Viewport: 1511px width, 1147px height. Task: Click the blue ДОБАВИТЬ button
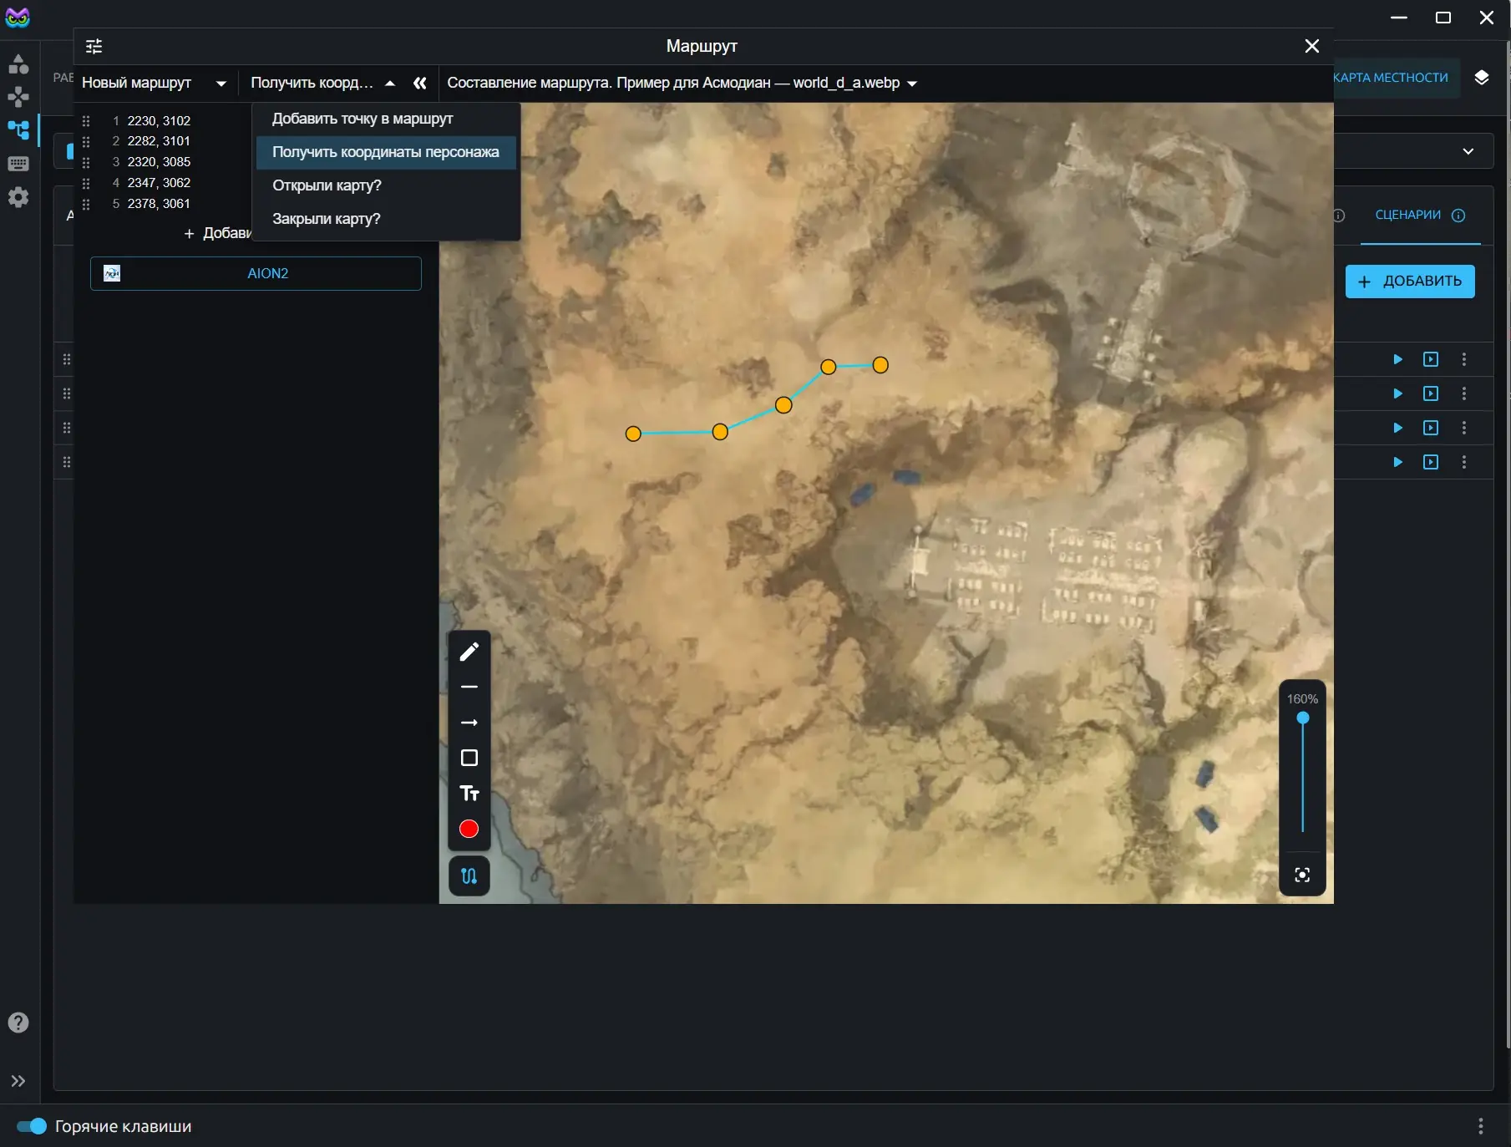1410,282
